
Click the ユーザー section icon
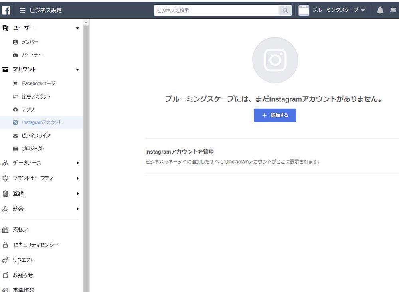pos(5,28)
